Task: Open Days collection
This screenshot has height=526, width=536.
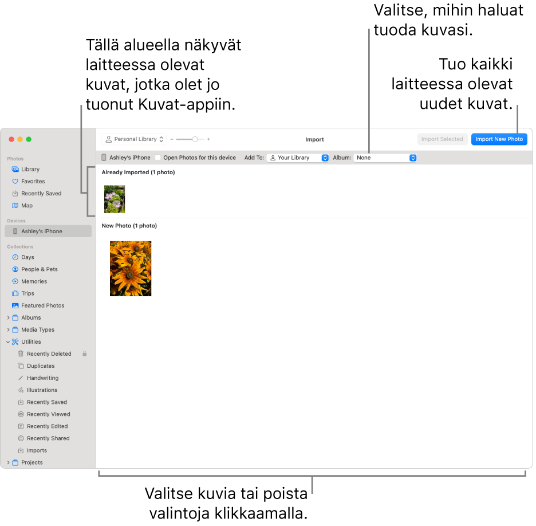Action: pyautogui.click(x=48, y=258)
